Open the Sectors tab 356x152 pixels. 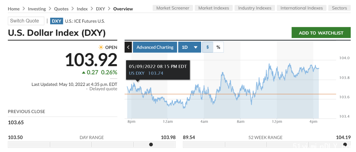(340, 8)
